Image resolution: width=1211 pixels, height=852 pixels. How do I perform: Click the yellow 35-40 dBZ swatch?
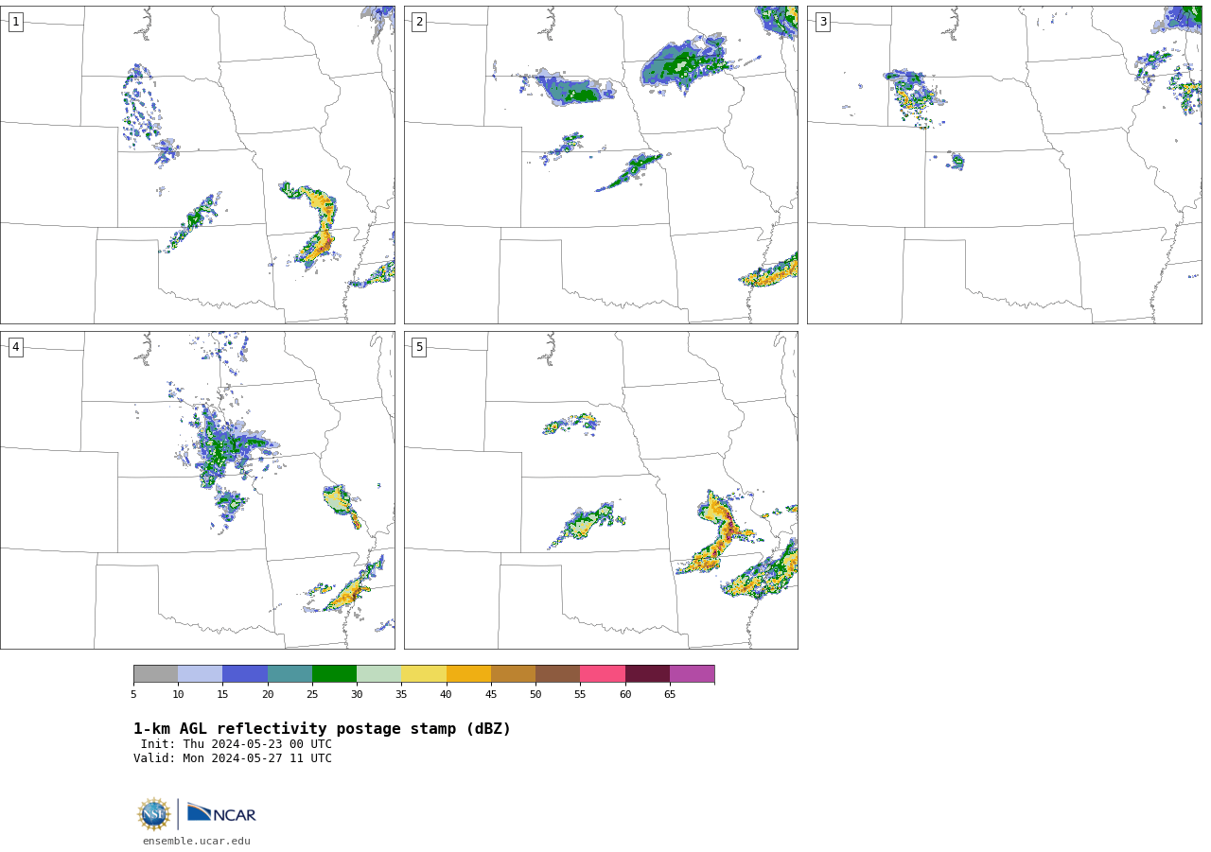424,674
